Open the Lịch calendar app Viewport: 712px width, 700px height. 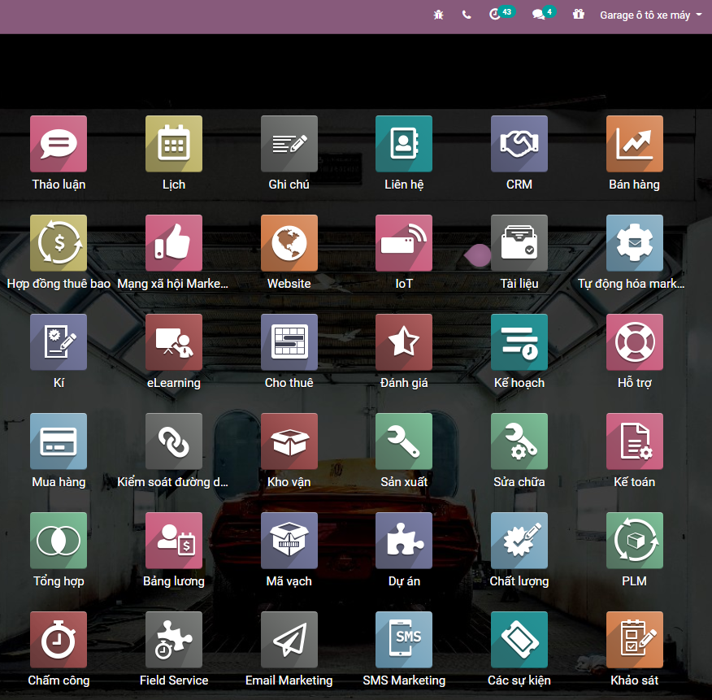tap(174, 144)
